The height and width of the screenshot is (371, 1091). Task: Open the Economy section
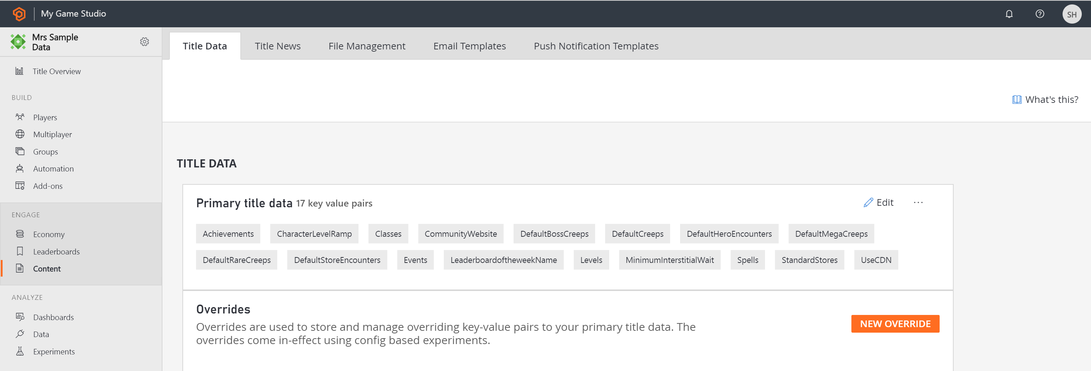(x=49, y=234)
